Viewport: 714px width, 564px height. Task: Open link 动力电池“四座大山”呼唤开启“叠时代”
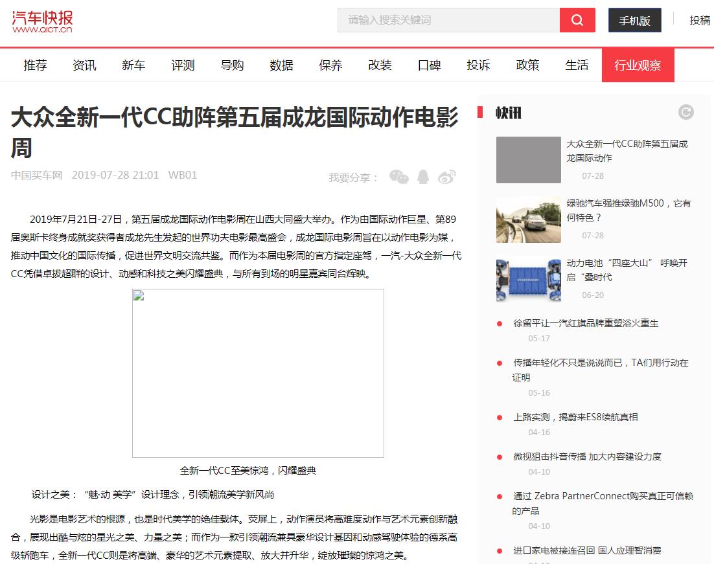pyautogui.click(x=627, y=270)
